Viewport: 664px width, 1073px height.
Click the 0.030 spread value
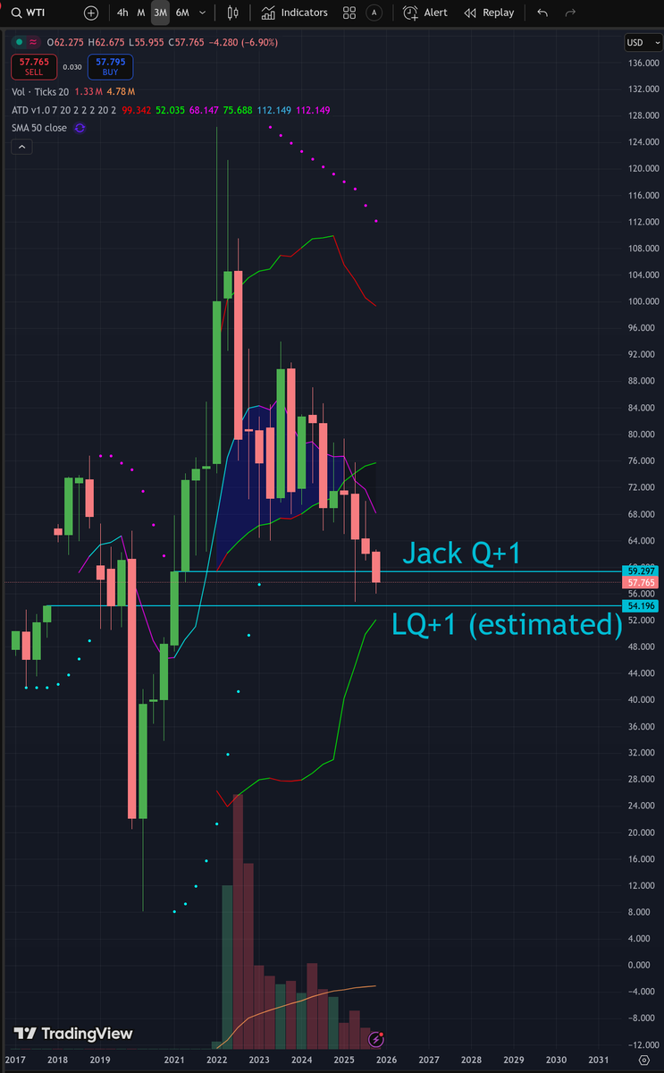point(71,67)
